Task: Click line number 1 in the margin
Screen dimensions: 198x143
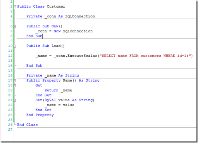Action: 11,2
